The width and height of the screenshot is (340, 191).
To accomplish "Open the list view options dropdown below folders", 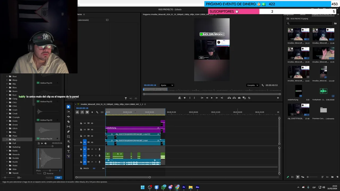I will 19,177.
